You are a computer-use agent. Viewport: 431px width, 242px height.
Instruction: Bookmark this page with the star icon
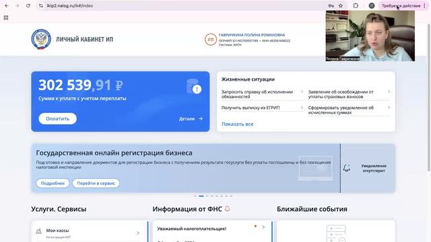click(341, 5)
